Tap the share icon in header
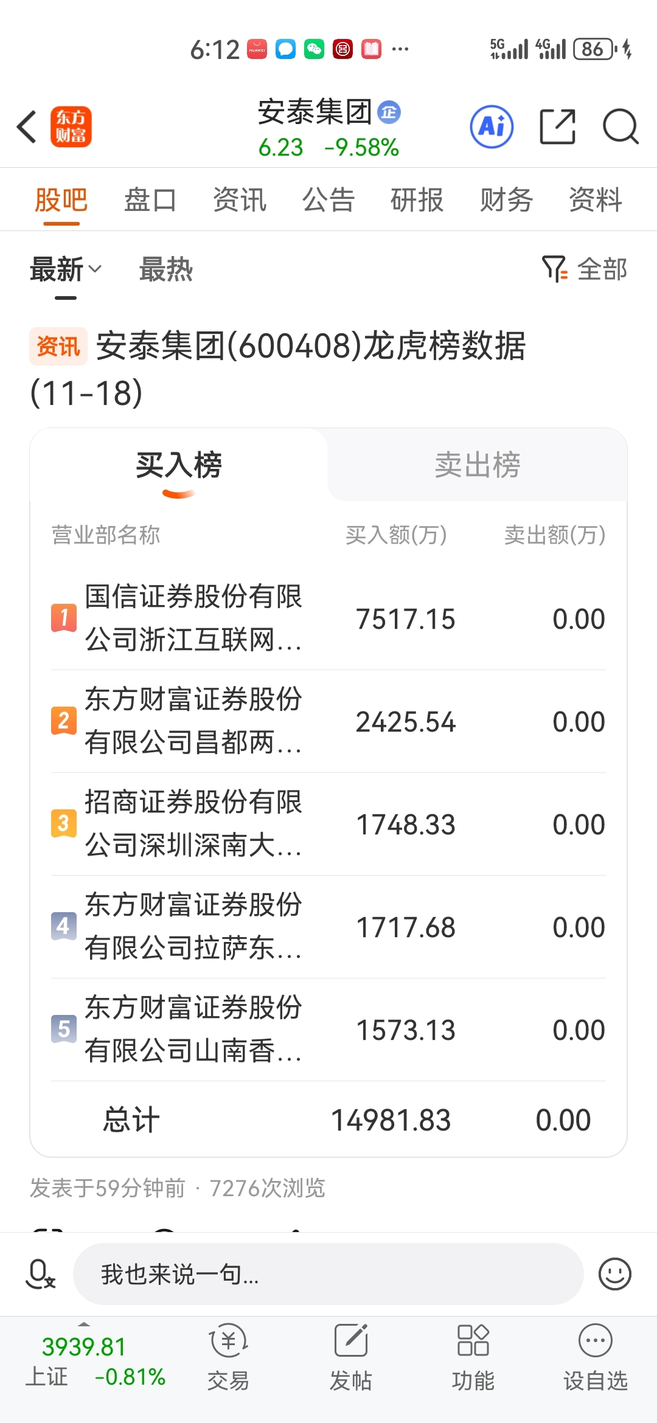 557,127
